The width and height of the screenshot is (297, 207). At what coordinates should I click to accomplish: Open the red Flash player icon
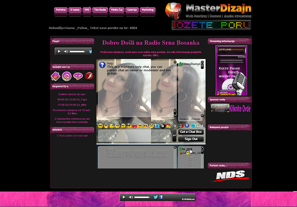click(89, 76)
